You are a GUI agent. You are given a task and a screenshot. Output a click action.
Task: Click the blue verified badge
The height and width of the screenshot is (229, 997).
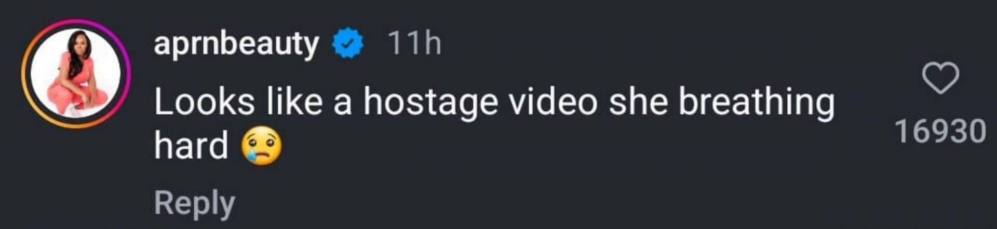click(348, 44)
